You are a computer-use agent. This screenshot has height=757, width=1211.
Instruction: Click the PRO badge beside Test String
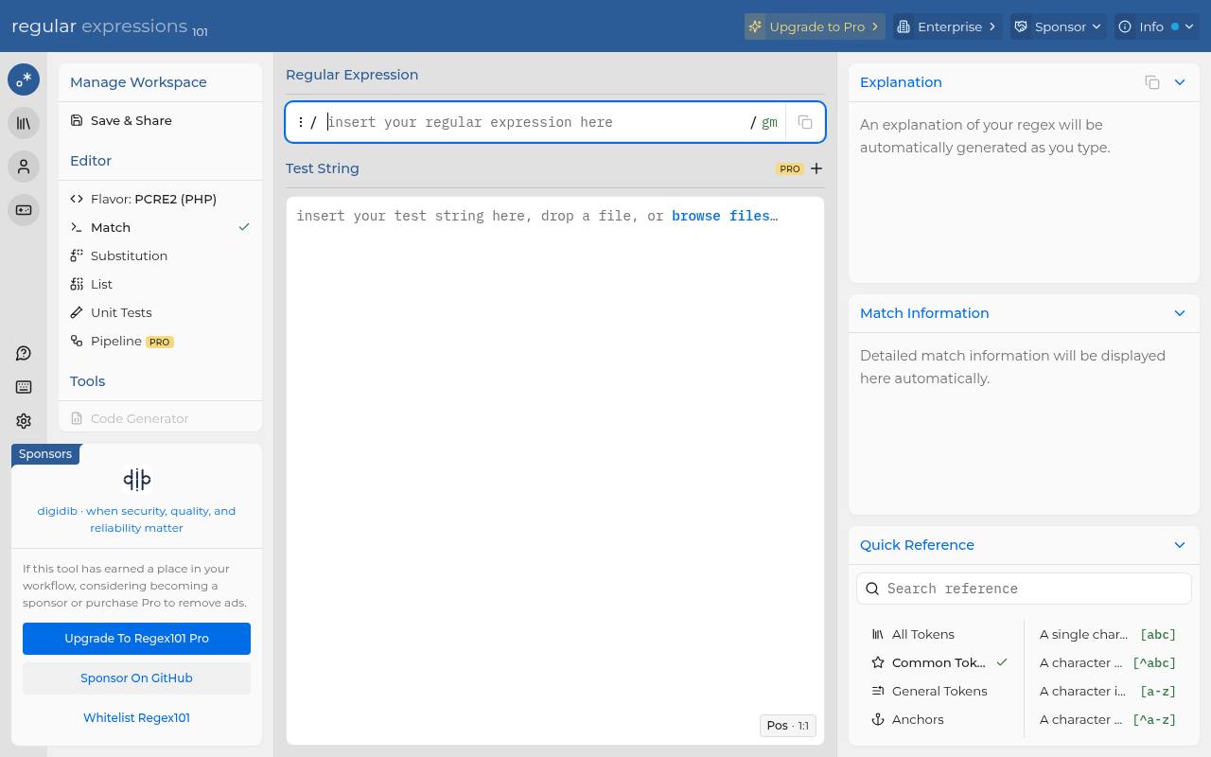coord(790,168)
